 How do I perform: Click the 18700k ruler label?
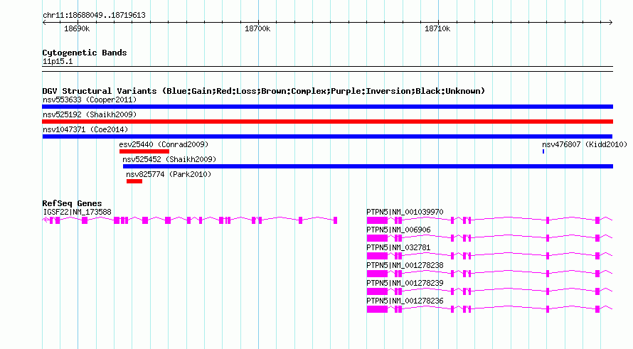click(257, 28)
